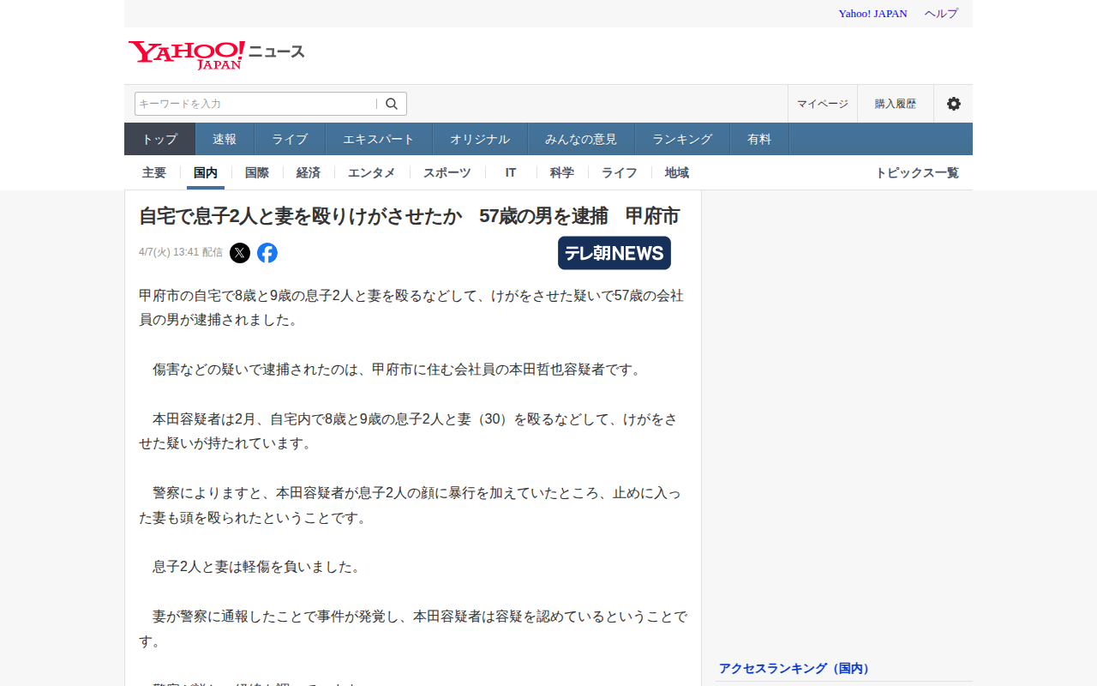The height and width of the screenshot is (686, 1097).
Task: Select the スポーツ category
Action: pyautogui.click(x=447, y=172)
